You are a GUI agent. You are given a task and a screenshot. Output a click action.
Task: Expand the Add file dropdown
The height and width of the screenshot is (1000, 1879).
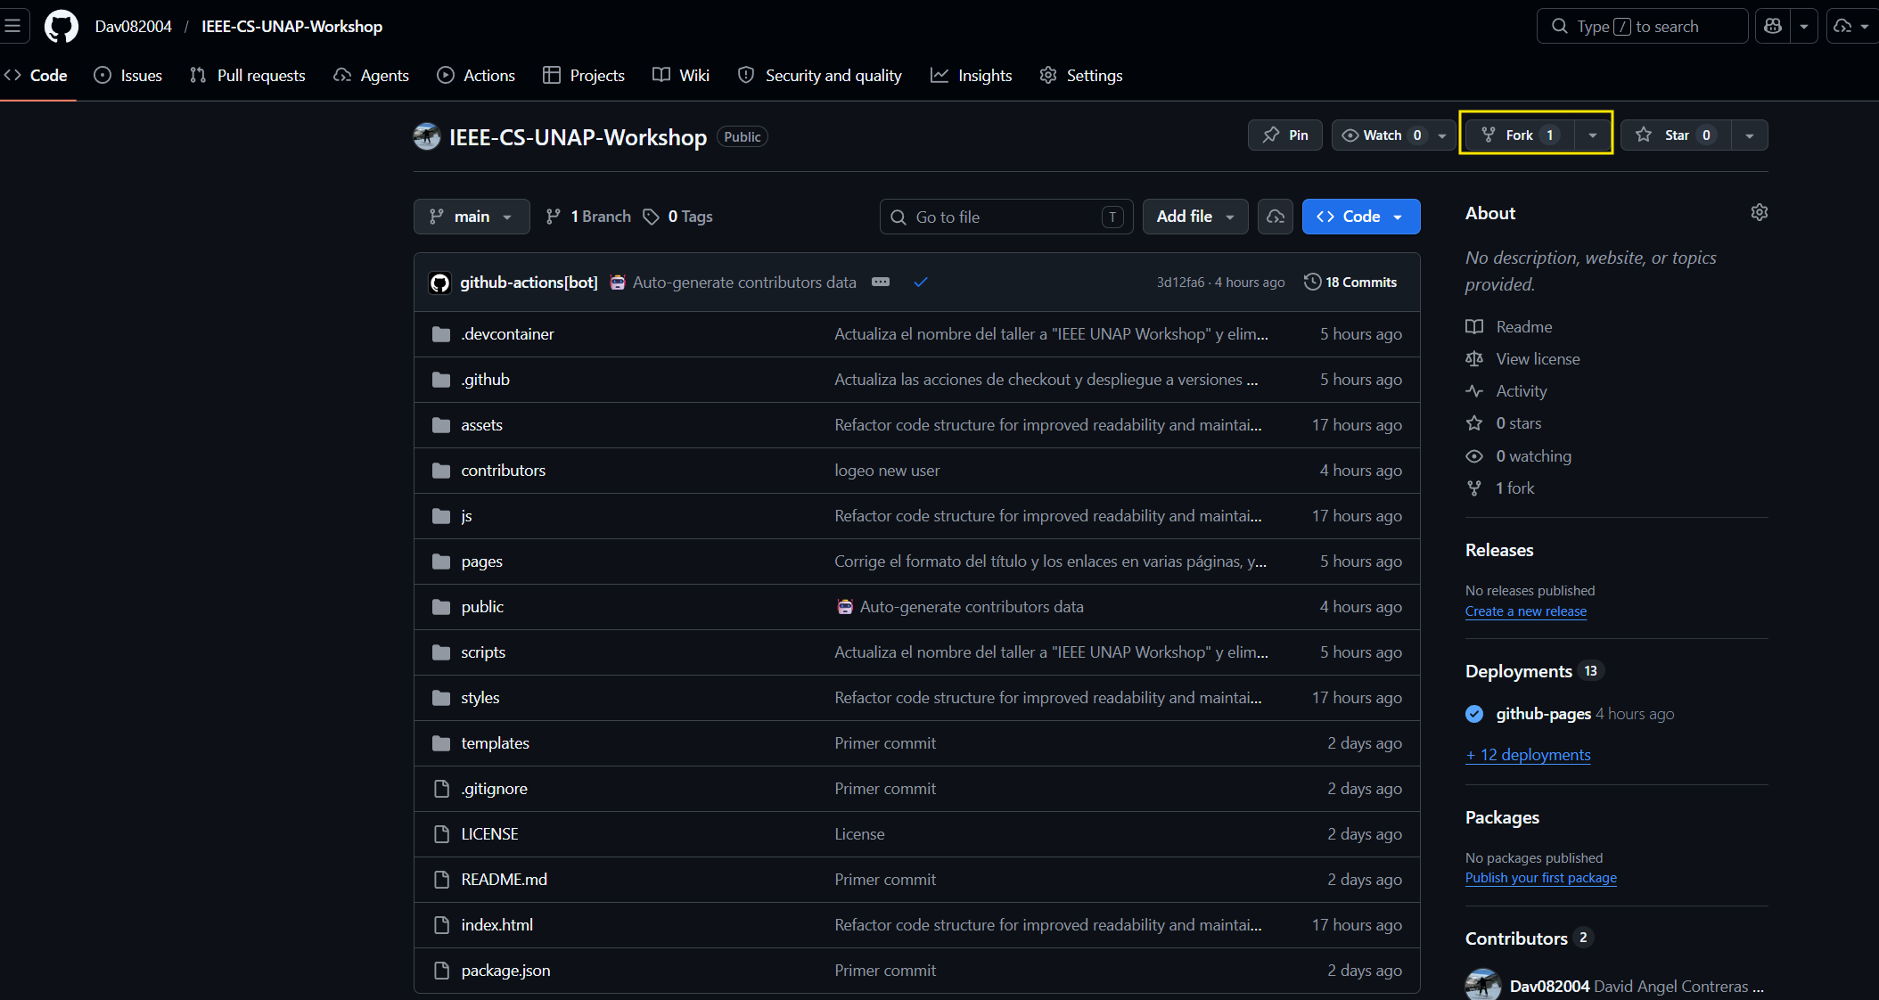[1195, 217]
